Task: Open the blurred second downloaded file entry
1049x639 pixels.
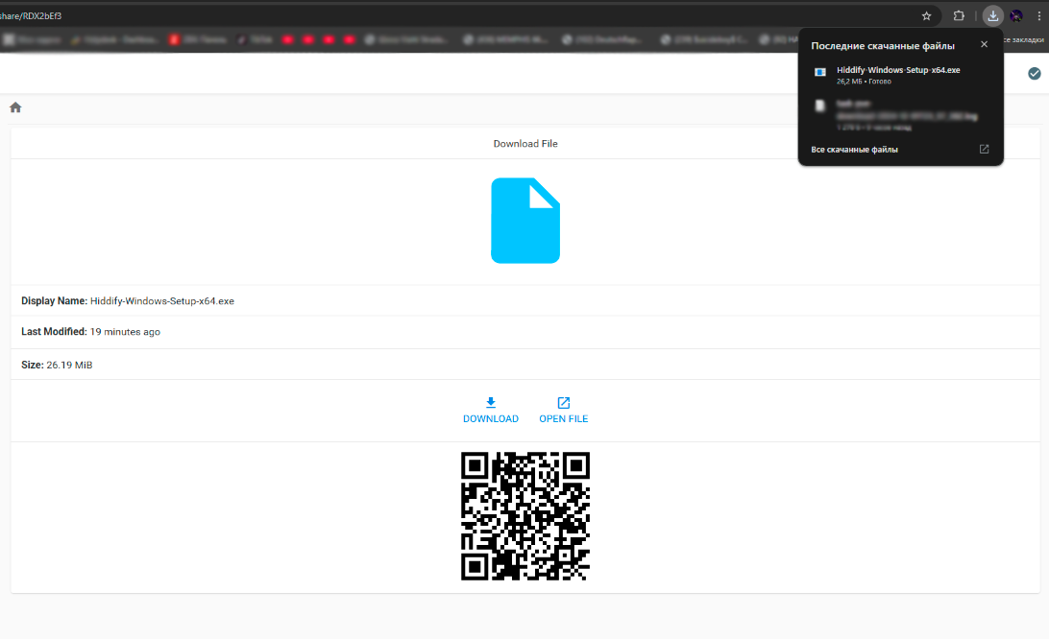Action: (x=900, y=115)
